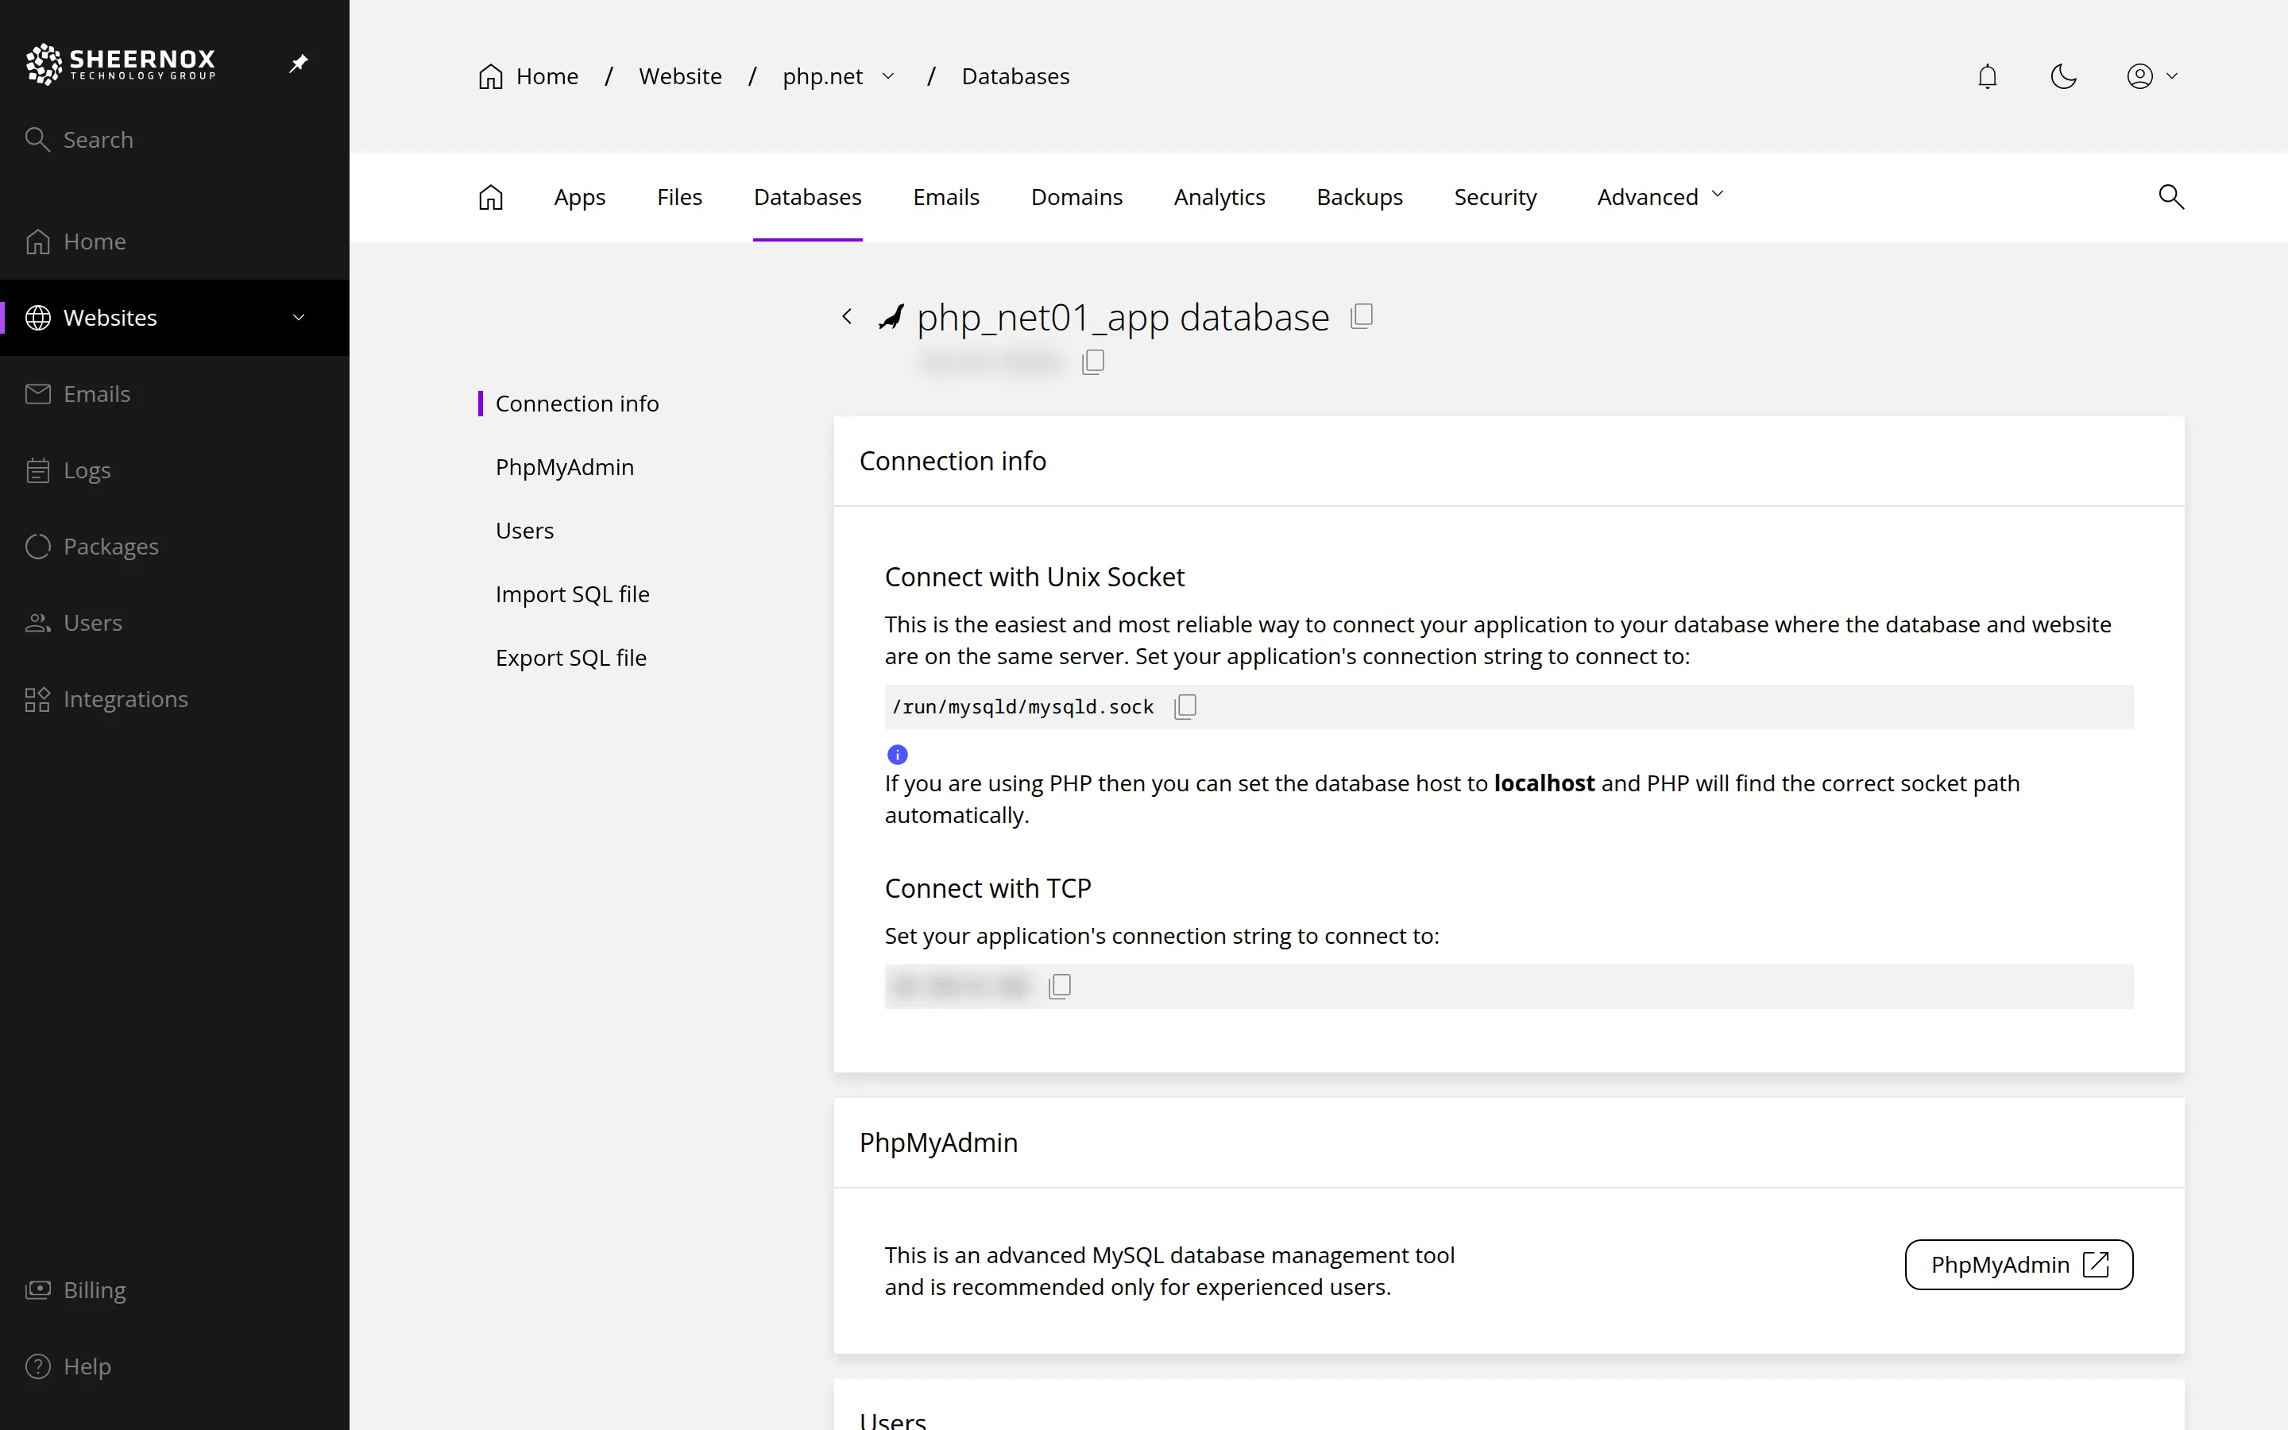Select PhpMyAdmin in the section list
Image resolution: width=2288 pixels, height=1430 pixels.
point(564,467)
